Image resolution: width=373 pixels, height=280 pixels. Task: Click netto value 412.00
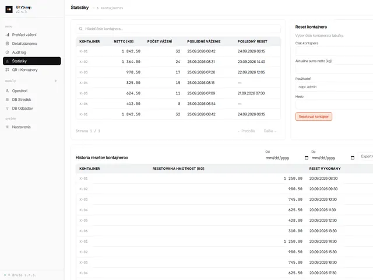(x=133, y=104)
